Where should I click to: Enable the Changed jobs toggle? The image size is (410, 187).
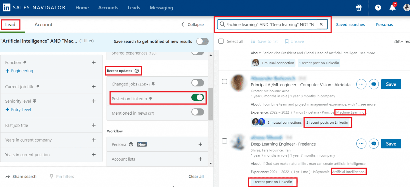coord(198,83)
